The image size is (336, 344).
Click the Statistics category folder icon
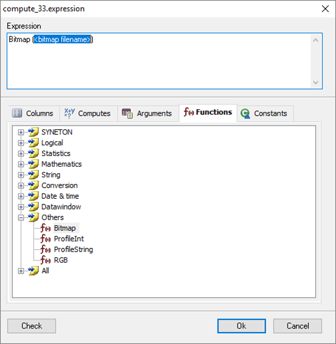coord(33,153)
